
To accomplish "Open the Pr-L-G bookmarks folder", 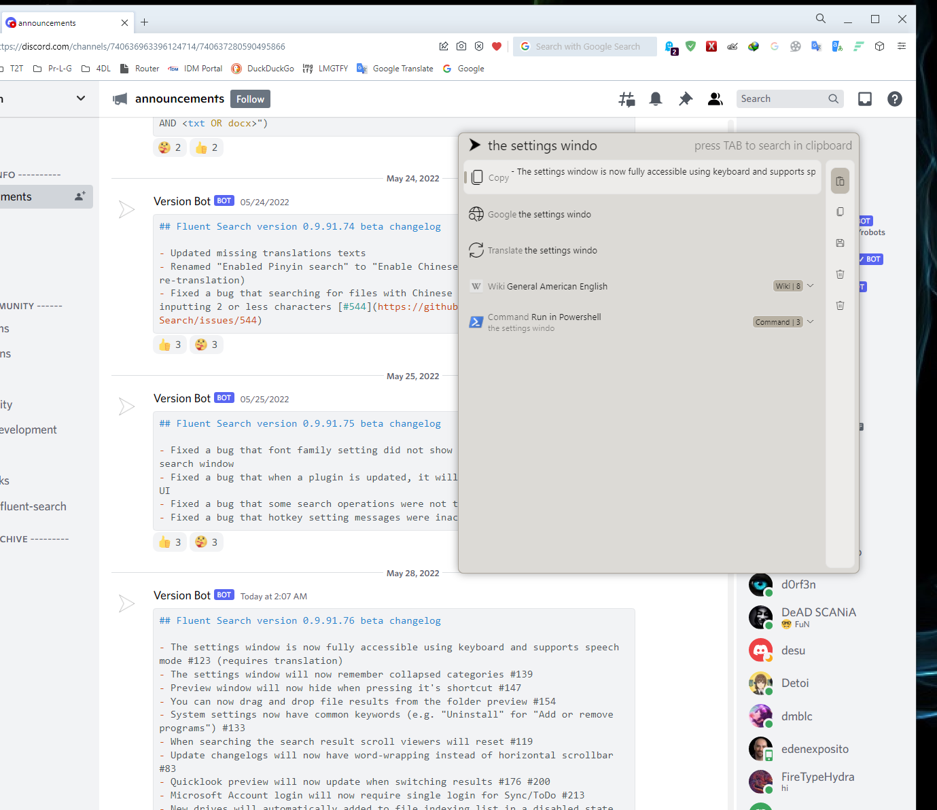I will click(59, 68).
